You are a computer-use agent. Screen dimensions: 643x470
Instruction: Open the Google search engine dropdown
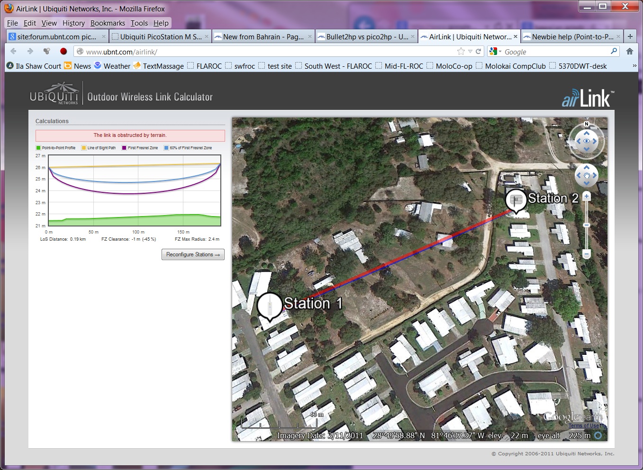(x=495, y=52)
